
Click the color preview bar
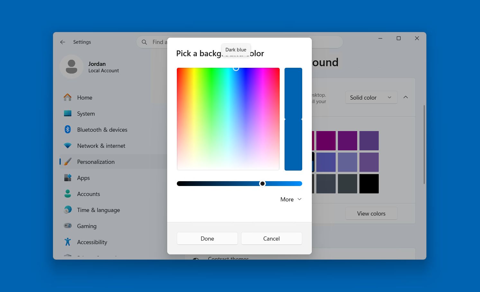(x=293, y=119)
